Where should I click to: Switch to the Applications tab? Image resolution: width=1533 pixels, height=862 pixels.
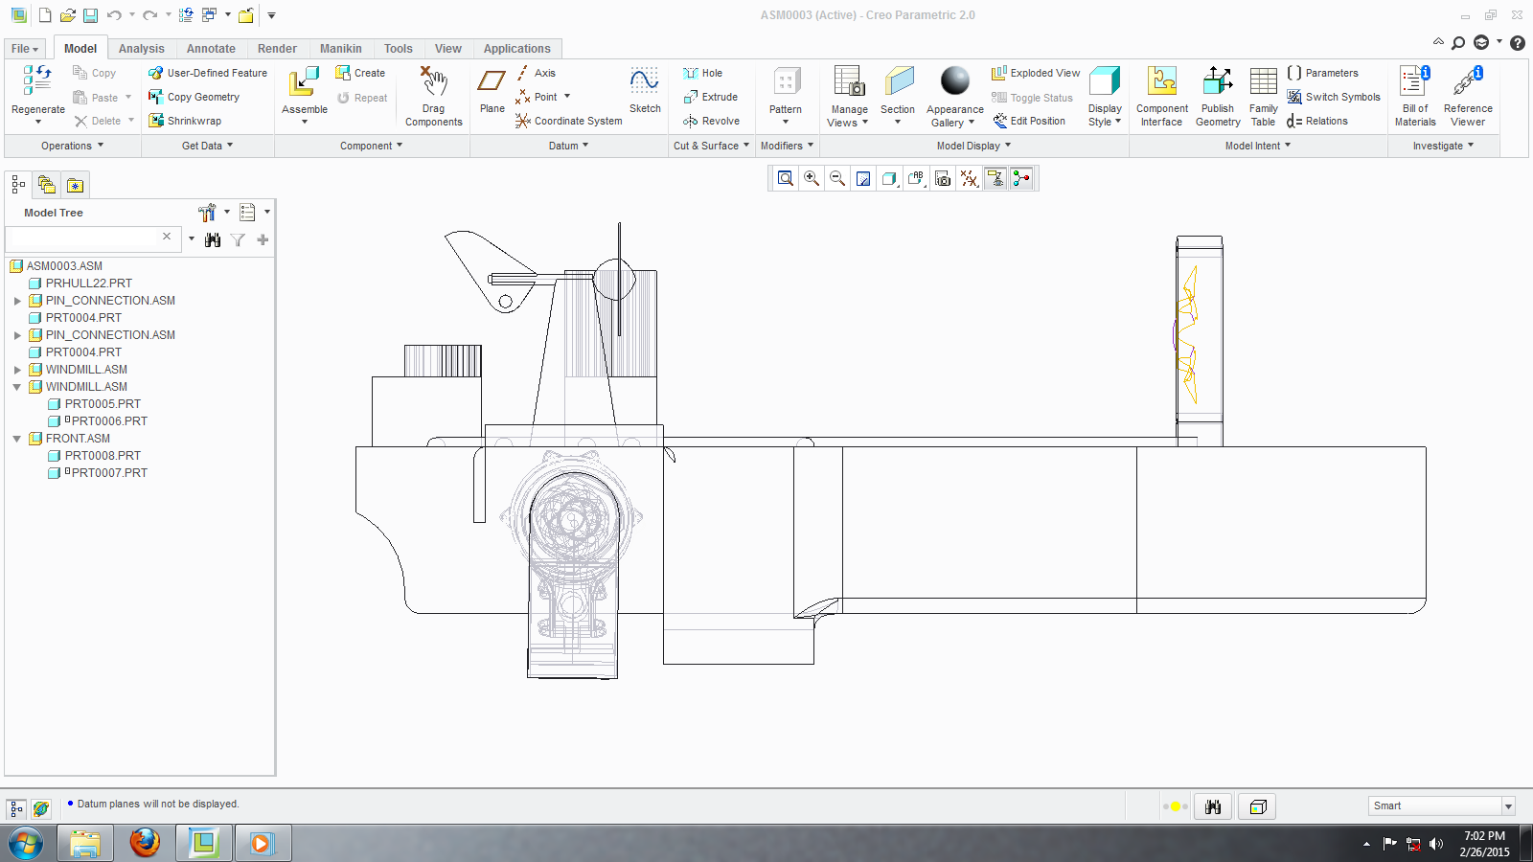coord(516,49)
